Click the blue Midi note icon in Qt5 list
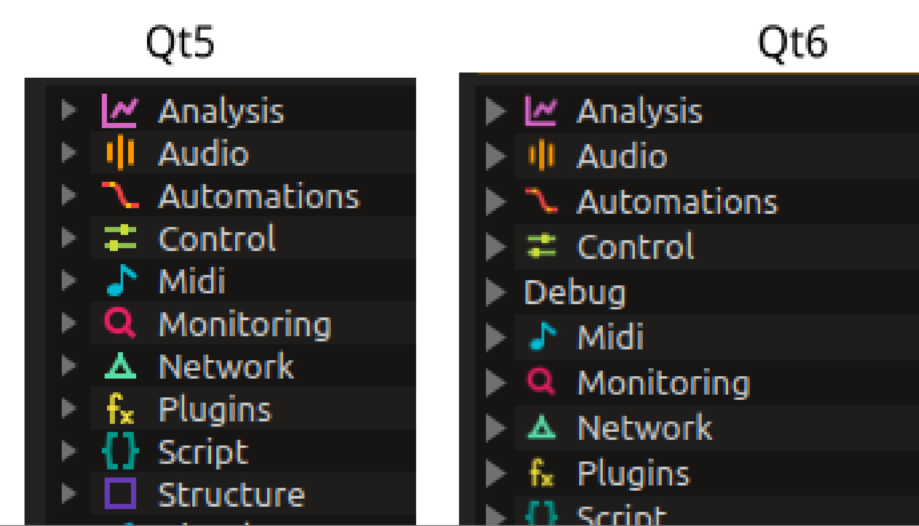This screenshot has height=526, width=919. click(121, 280)
